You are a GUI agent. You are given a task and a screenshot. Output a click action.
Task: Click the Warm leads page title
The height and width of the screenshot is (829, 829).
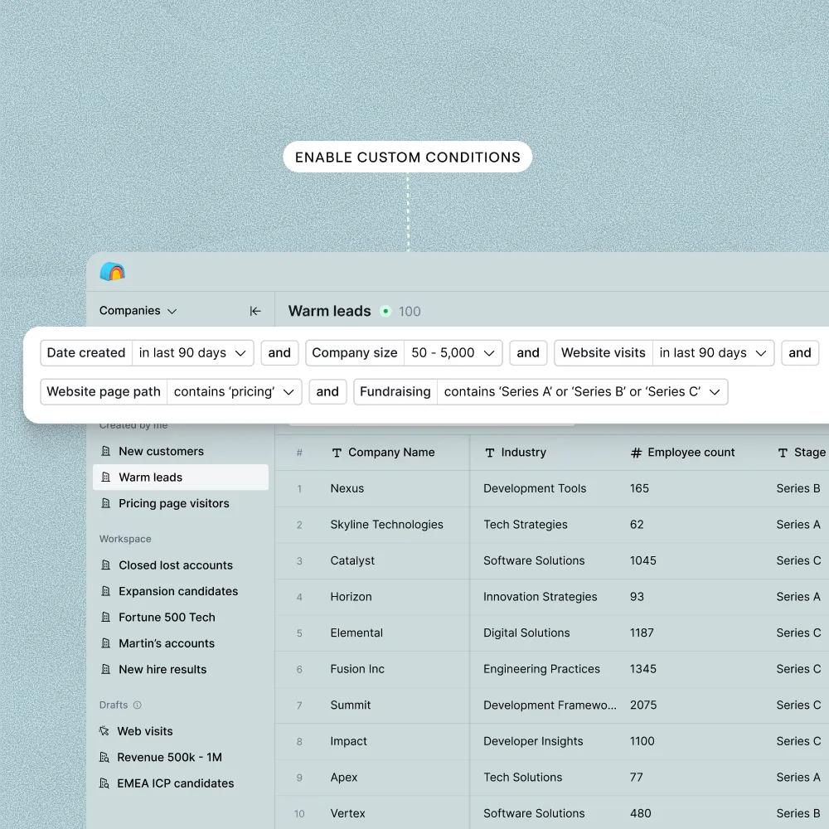(x=329, y=311)
